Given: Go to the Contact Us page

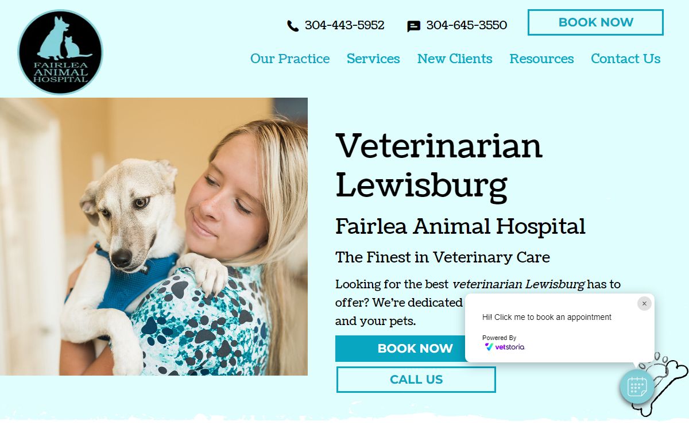Looking at the screenshot, I should [x=626, y=59].
